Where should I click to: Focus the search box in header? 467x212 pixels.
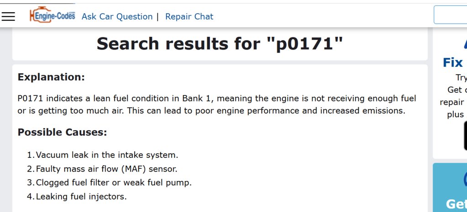click(x=450, y=15)
